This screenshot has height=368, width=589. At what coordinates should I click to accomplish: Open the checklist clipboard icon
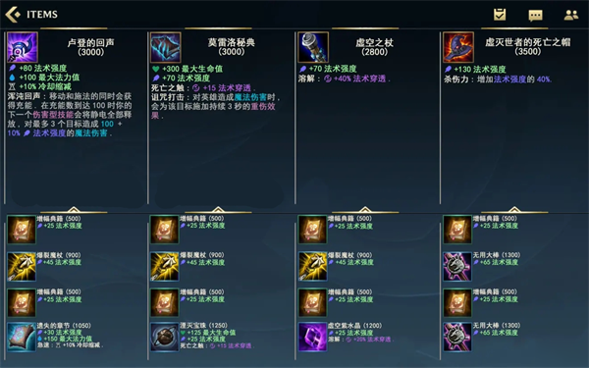(500, 15)
